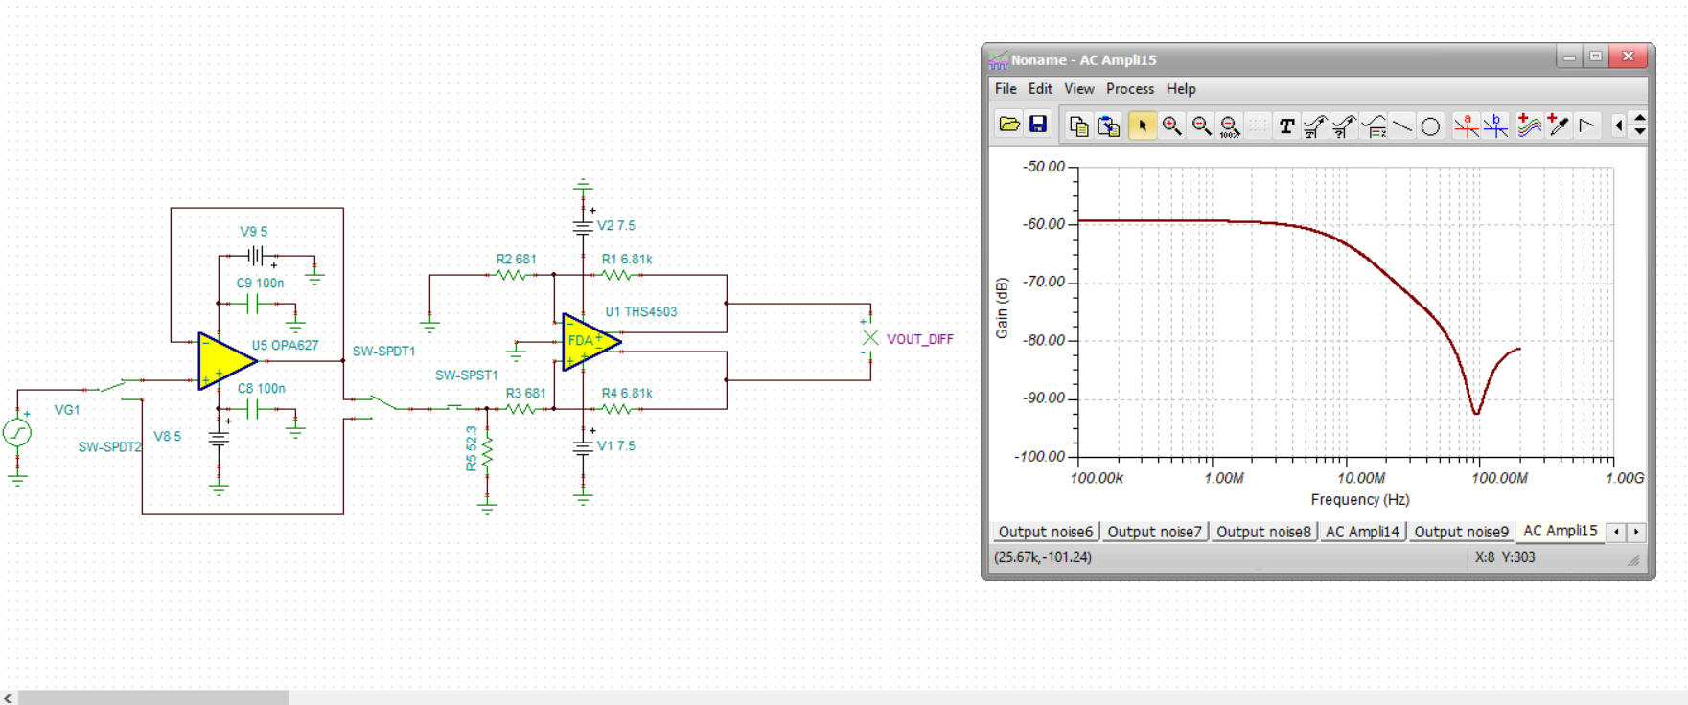Toggle the SW-SPDT2 switch

click(113, 388)
